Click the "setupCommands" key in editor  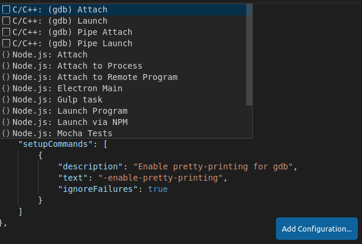click(56, 144)
